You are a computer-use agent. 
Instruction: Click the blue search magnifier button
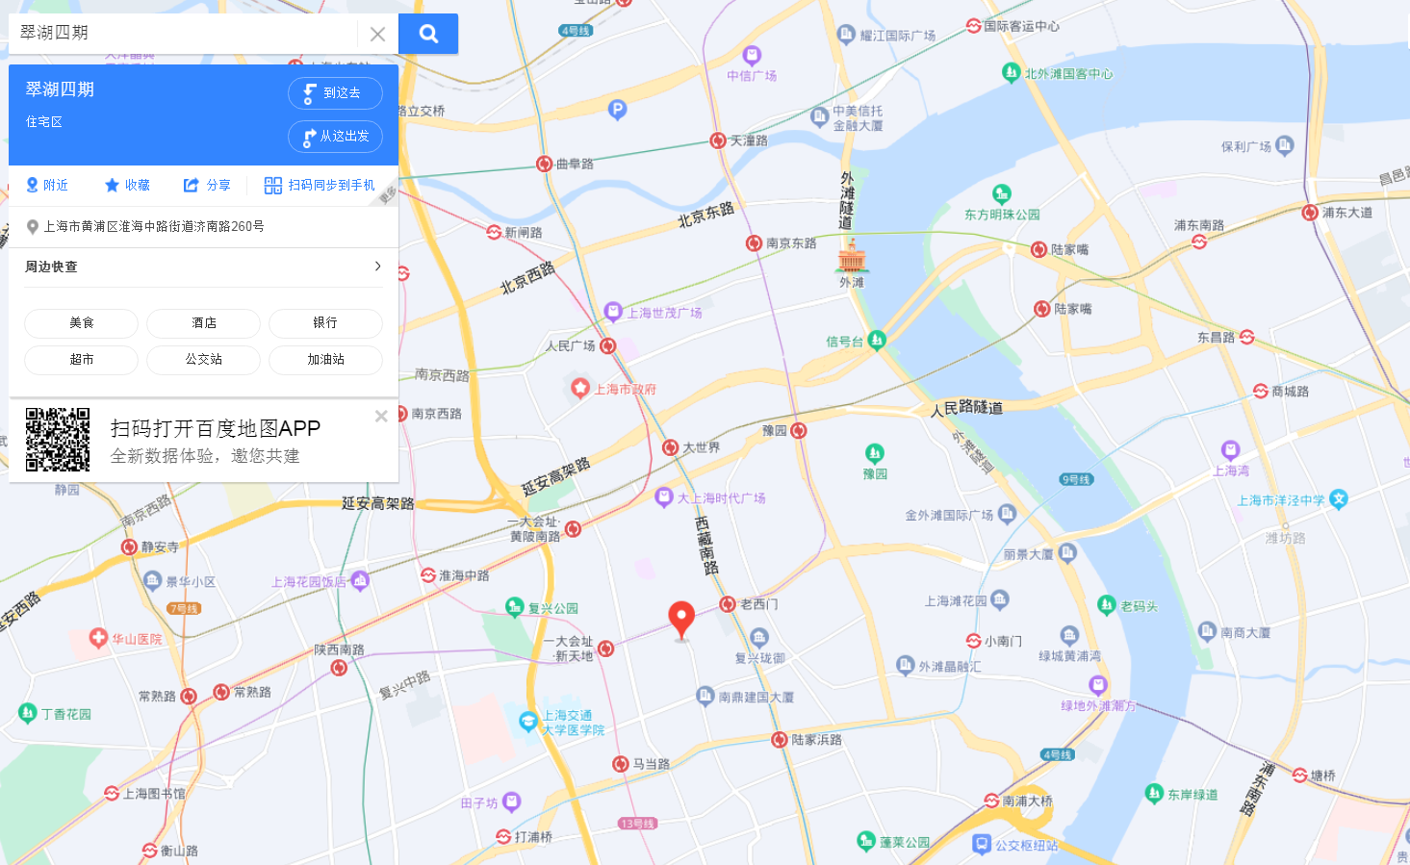[428, 34]
